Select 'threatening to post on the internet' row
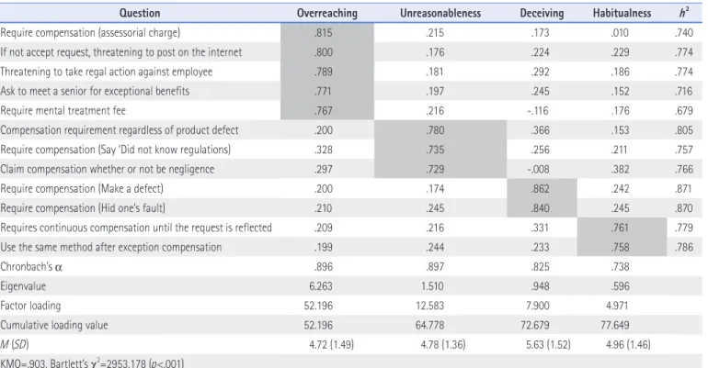Viewport: 708px width, 368px height. [x=351, y=52]
